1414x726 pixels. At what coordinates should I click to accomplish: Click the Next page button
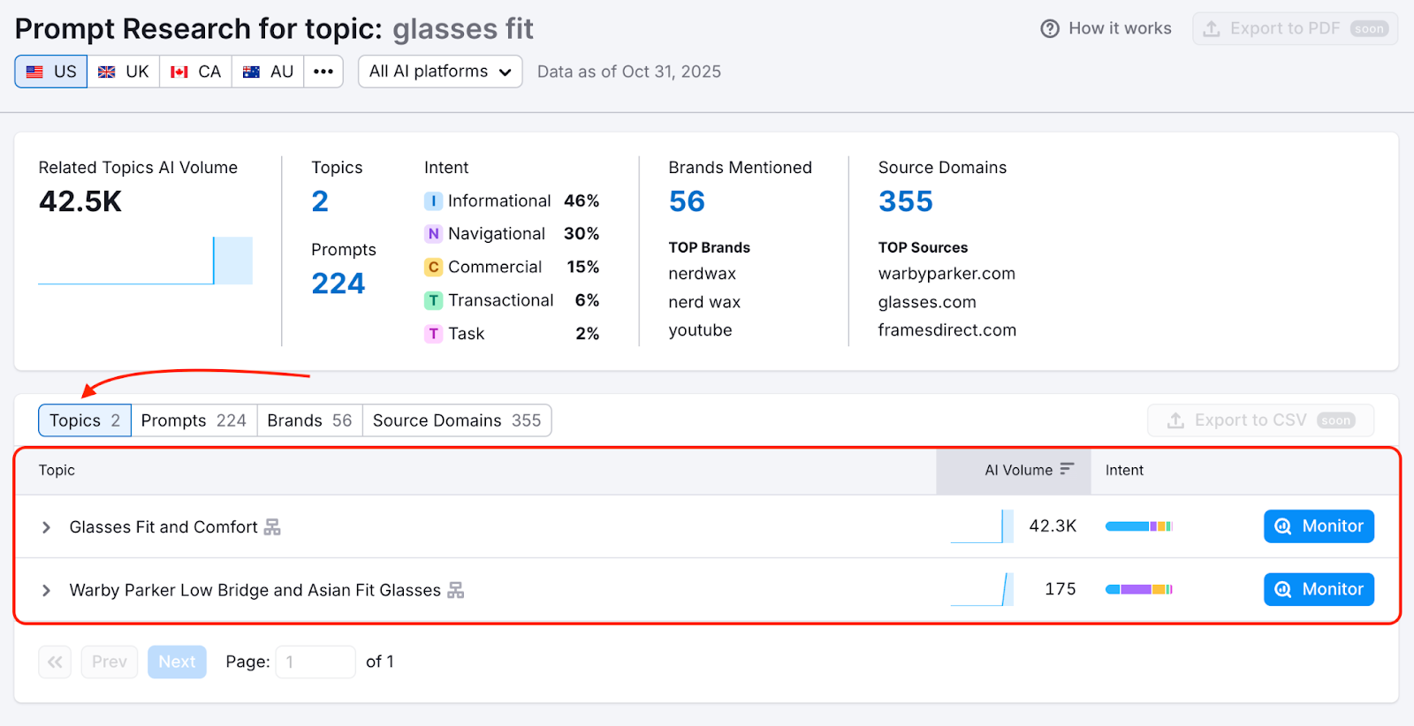pos(177,662)
